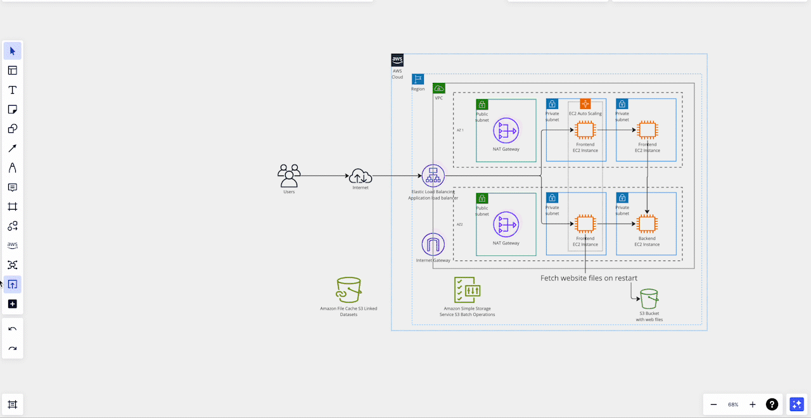Click the 68% zoom level

pos(733,404)
